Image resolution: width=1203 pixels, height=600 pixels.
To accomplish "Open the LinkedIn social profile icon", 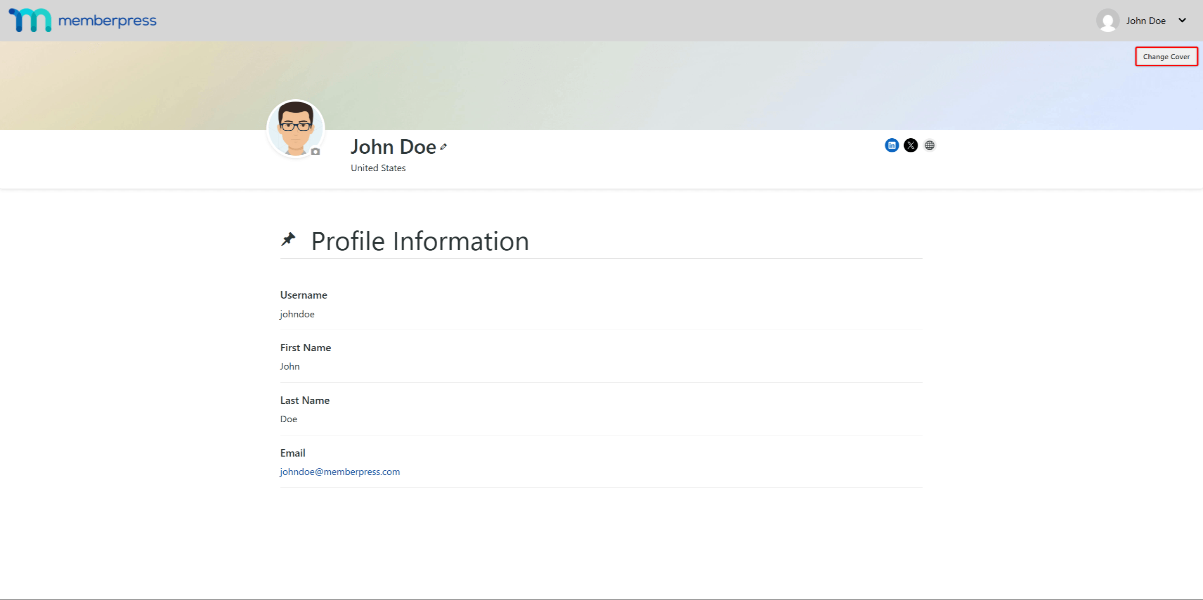I will 892,145.
